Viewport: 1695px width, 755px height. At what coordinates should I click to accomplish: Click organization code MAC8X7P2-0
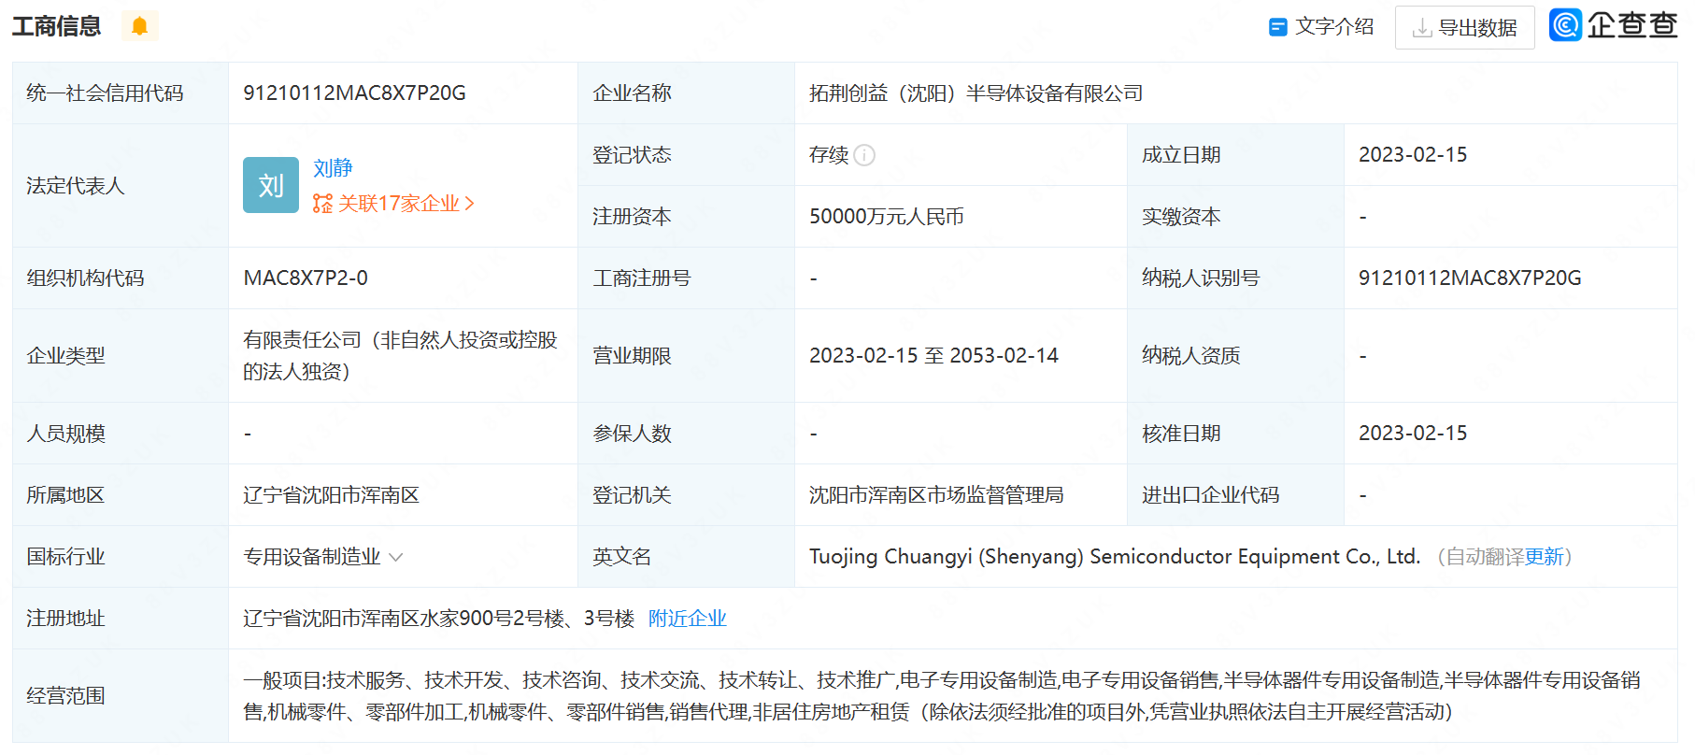[306, 278]
